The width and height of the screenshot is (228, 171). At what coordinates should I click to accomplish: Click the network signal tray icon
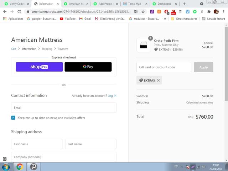[x=198, y=167]
